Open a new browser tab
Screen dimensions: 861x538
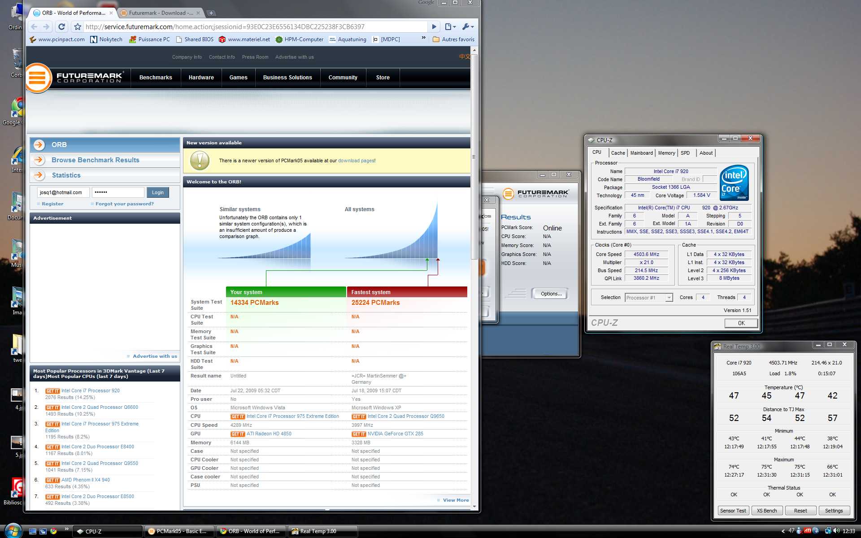coord(211,13)
